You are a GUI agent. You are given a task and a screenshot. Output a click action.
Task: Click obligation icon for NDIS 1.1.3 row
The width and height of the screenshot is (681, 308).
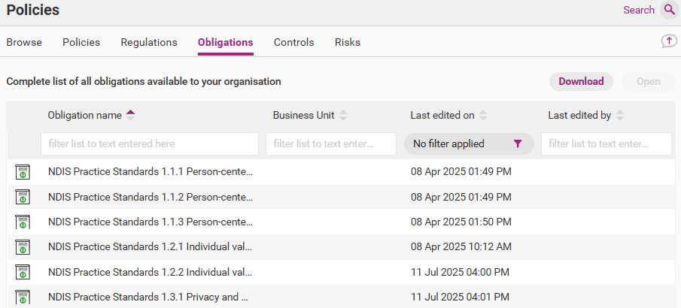[23, 222]
